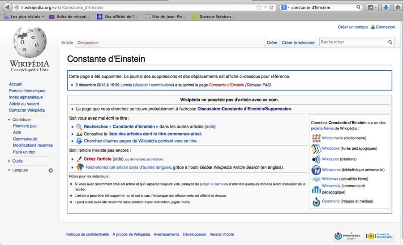Click Wikipedia search magnifier icon

390,42
